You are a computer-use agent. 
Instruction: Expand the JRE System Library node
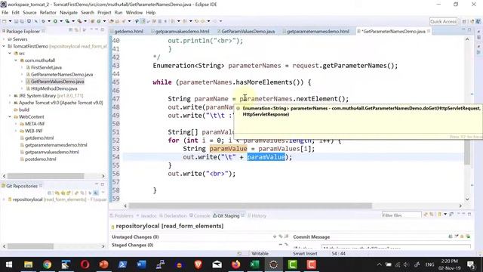10,96
